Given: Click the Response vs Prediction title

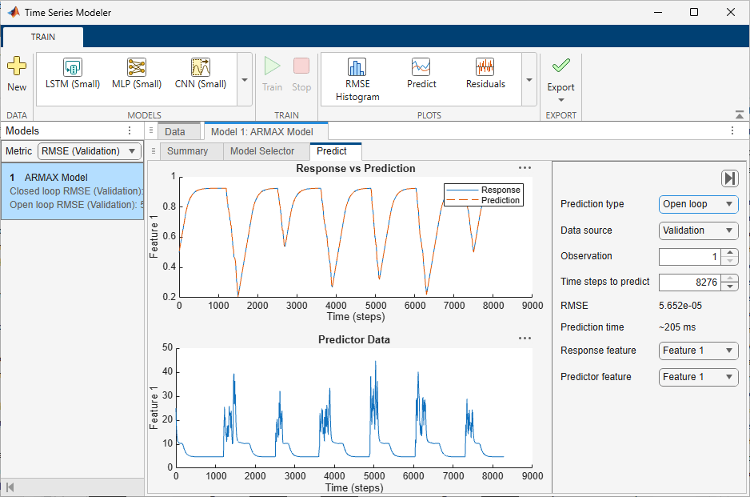Looking at the screenshot, I should 355,169.
